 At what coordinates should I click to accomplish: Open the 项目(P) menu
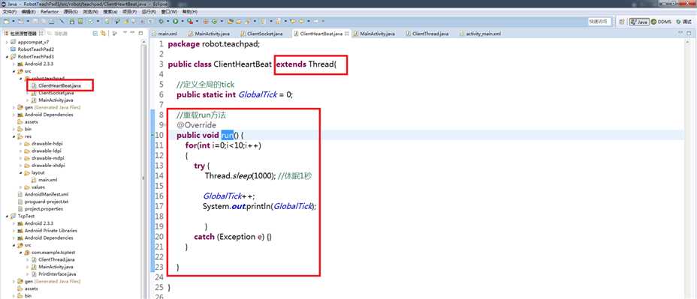(129, 11)
